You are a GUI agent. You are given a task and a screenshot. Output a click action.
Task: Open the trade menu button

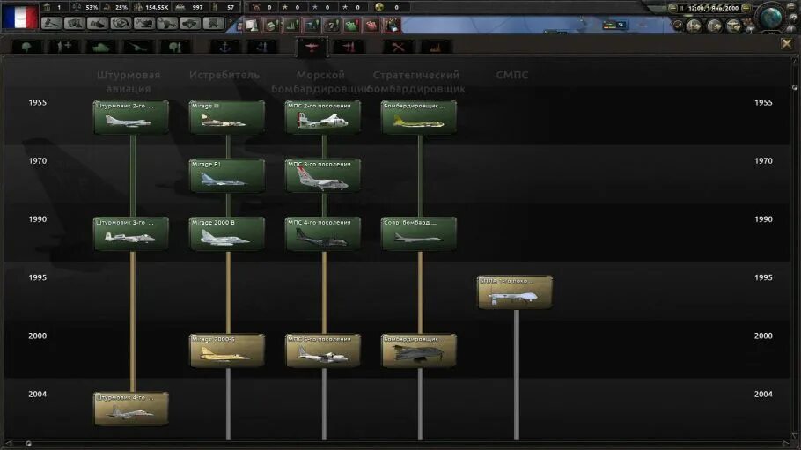(x=121, y=24)
